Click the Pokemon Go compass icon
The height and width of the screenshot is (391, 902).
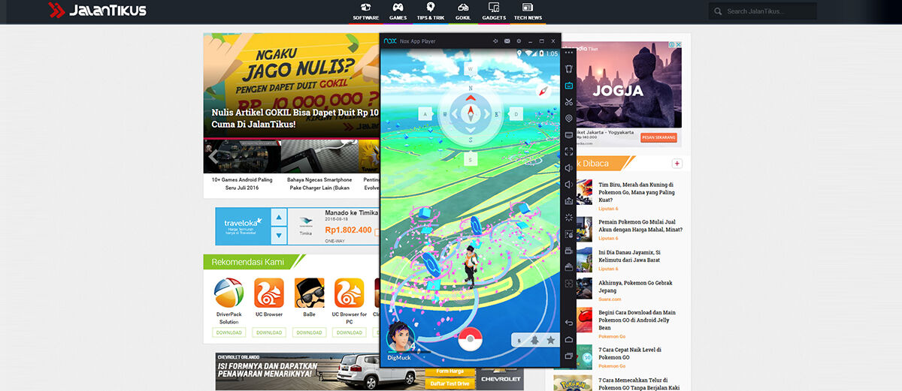tap(543, 91)
